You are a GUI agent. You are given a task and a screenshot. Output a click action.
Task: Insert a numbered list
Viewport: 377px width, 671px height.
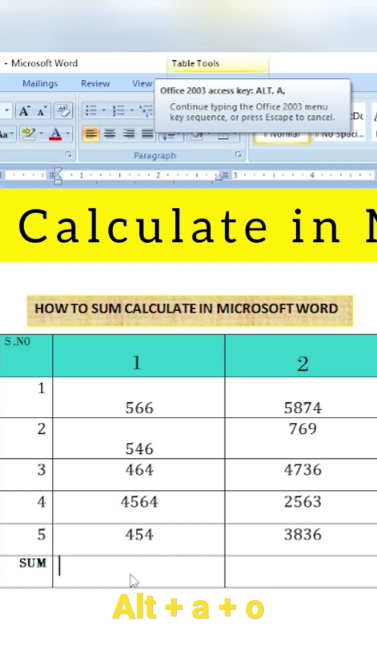coord(119,111)
